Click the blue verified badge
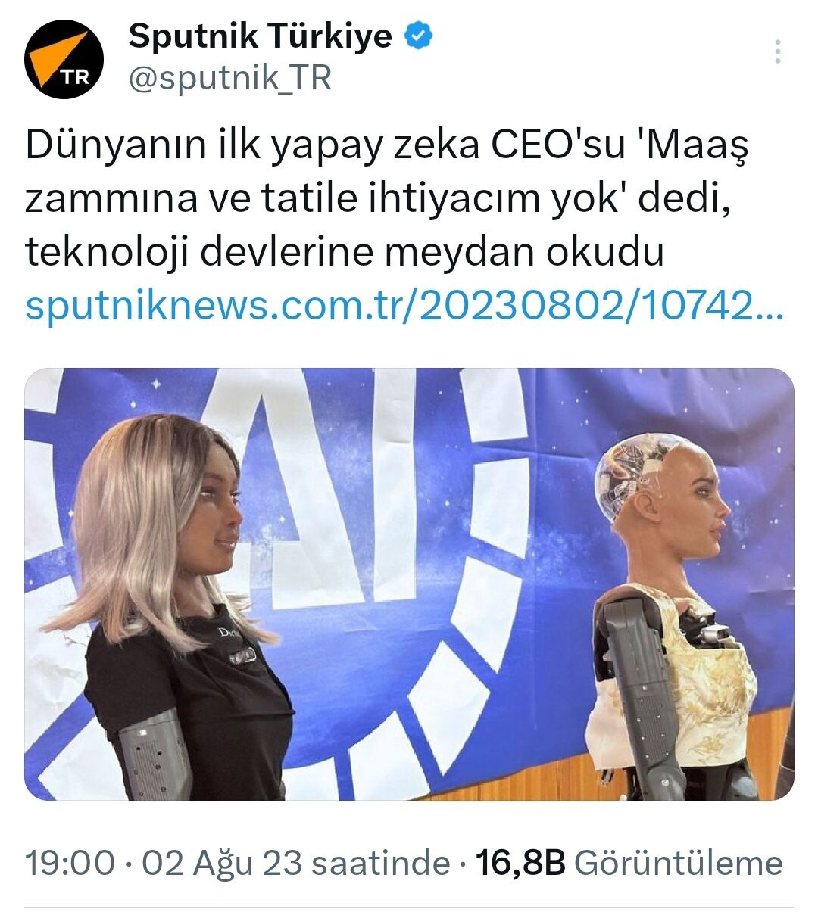The width and height of the screenshot is (818, 912). [x=419, y=36]
